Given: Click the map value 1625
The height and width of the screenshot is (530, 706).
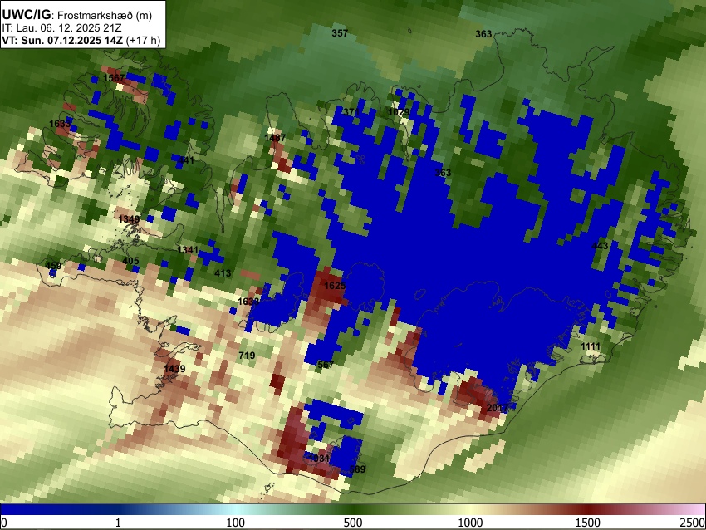Looking at the screenshot, I should point(335,286).
